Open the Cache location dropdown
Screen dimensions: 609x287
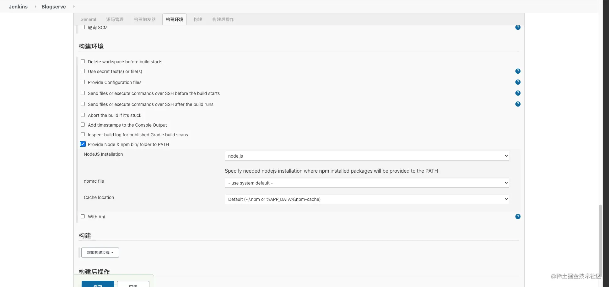click(x=367, y=199)
